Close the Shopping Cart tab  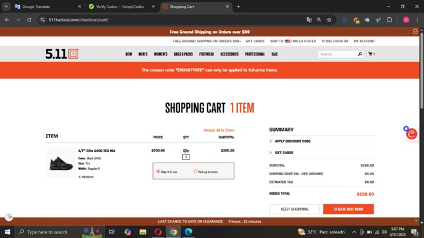pos(227,7)
